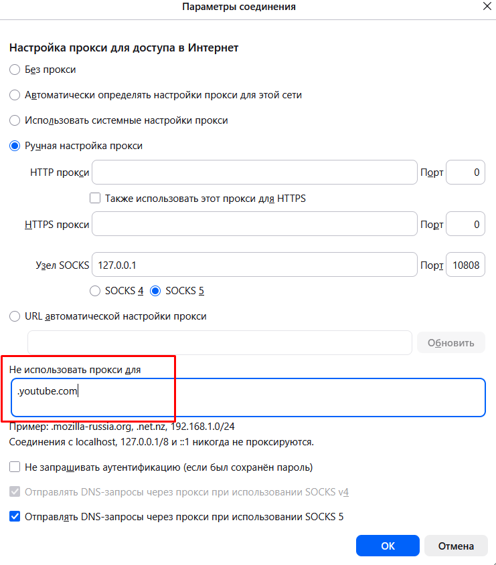Screen dimensions: 496x565
Task: Enable "Также использовать этот прокси для HTTPS"
Action: coord(95,198)
